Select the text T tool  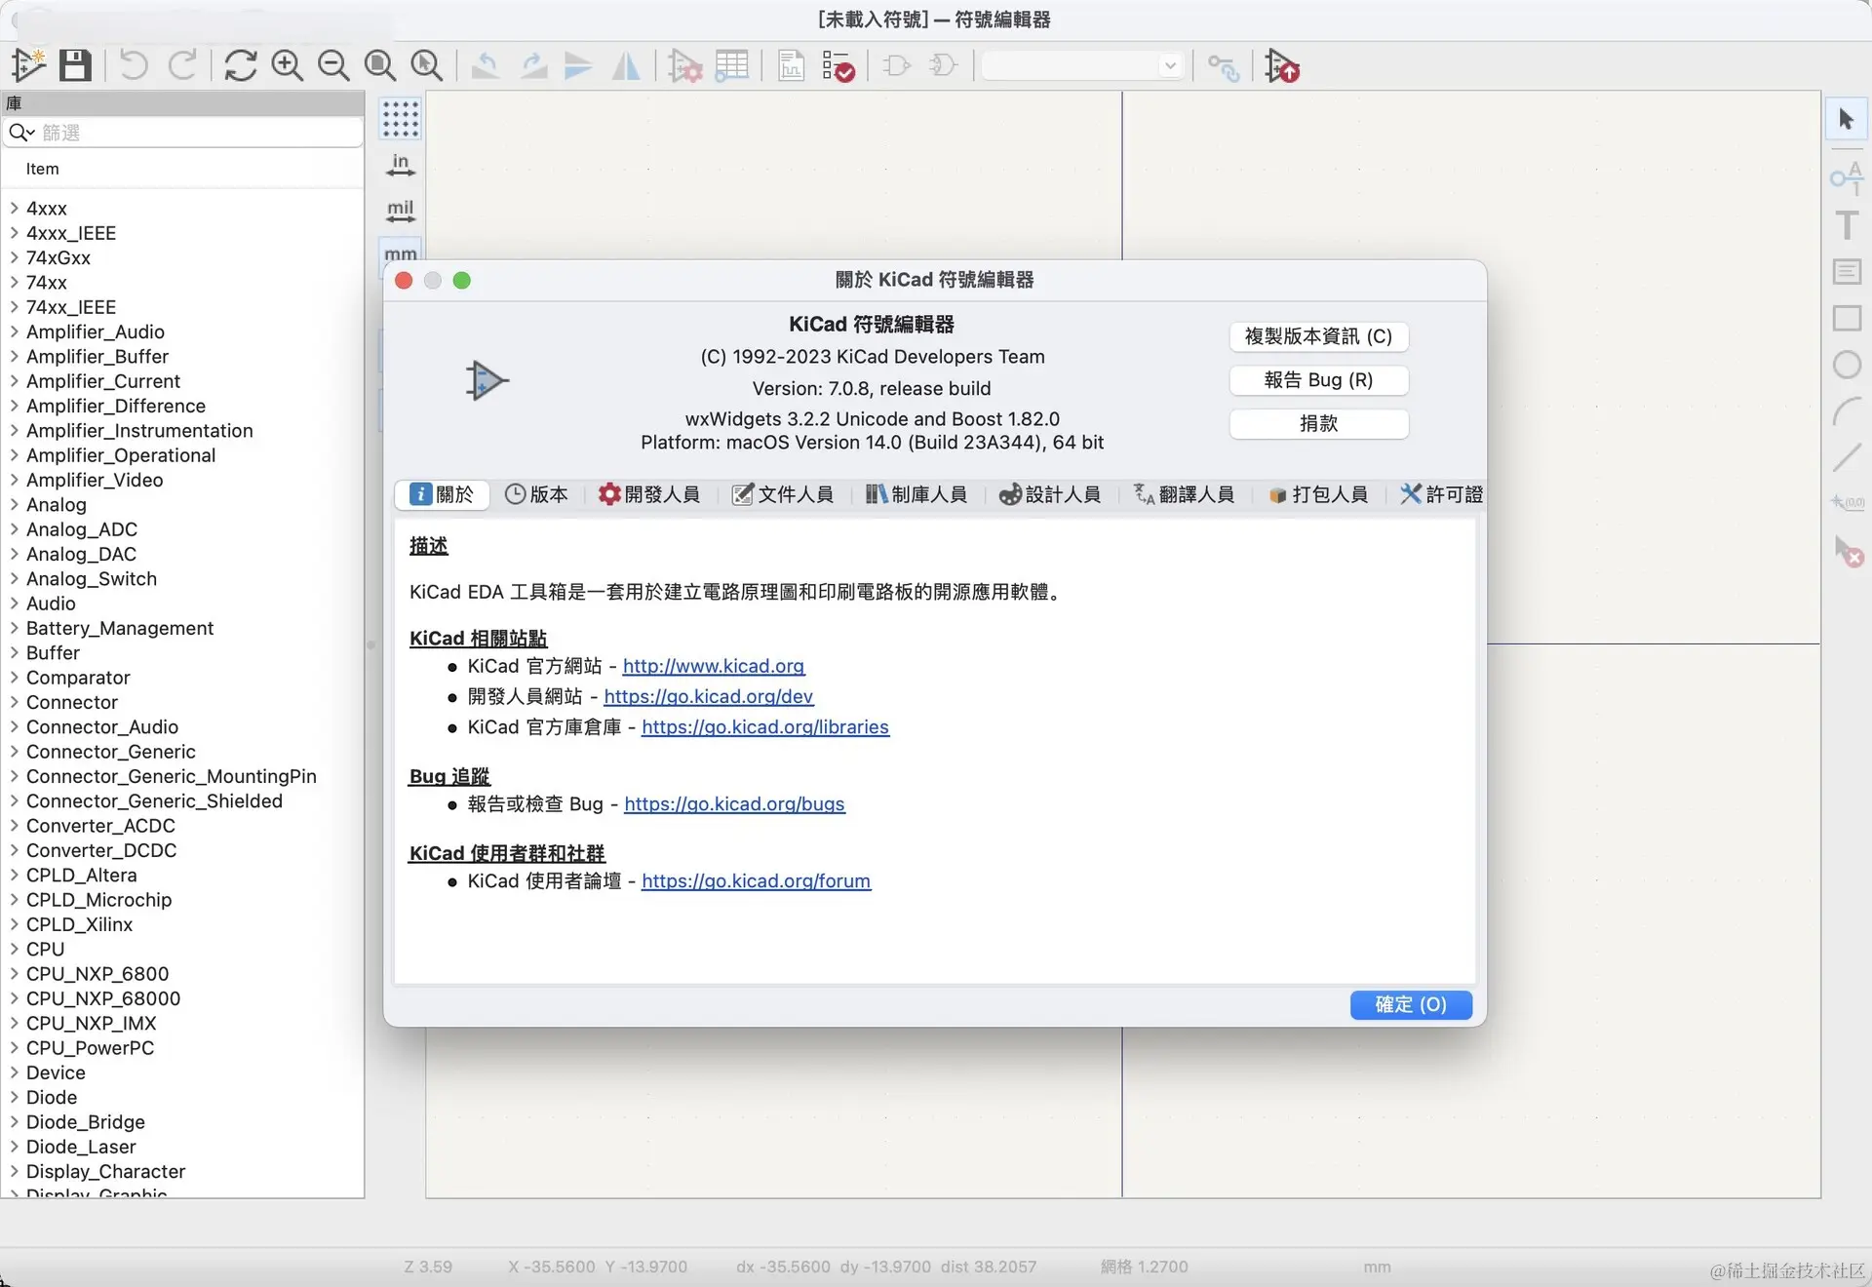tap(1847, 225)
